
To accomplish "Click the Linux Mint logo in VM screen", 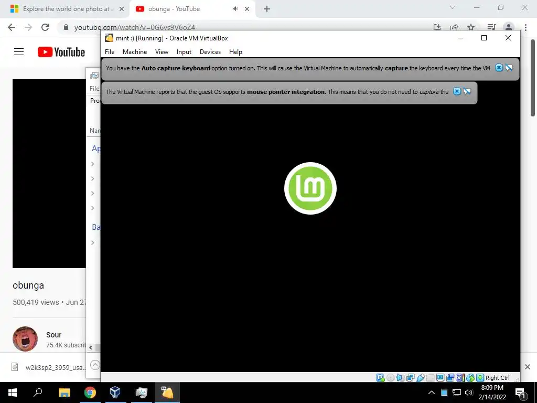I will click(x=310, y=188).
